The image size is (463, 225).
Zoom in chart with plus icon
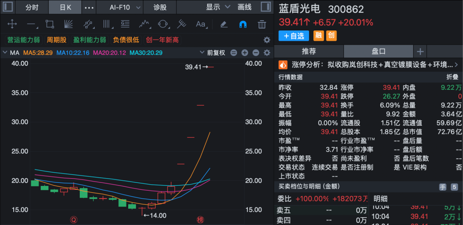pyautogui.click(x=245, y=53)
